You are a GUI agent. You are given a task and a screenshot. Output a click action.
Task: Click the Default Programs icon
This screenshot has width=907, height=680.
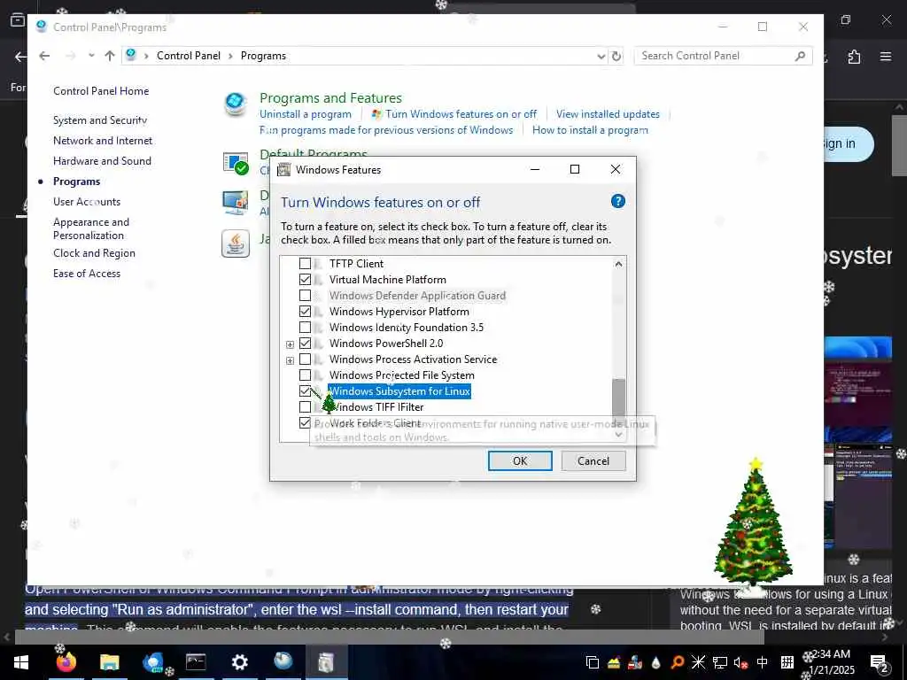(236, 163)
